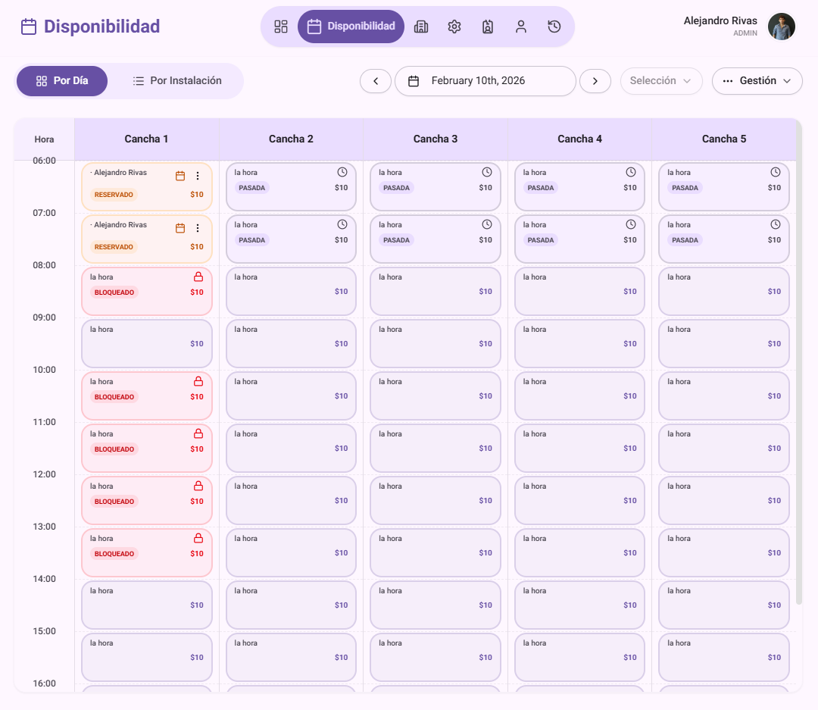Viewport: 818px width, 710px height.
Task: Select the Disponibilidad navigation tab
Action: click(x=351, y=27)
